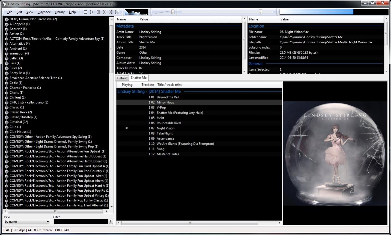Select track 1.08 Take Flight
The width and height of the screenshot is (391, 235).
click(x=199, y=134)
